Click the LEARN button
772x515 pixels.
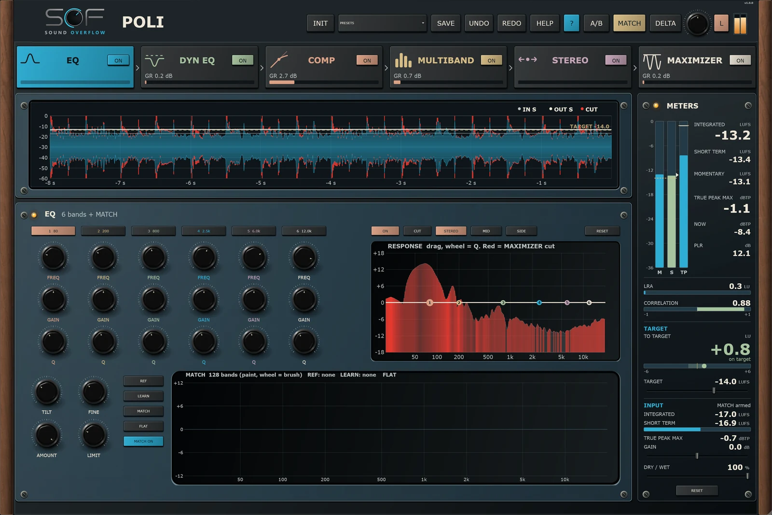pyautogui.click(x=143, y=396)
